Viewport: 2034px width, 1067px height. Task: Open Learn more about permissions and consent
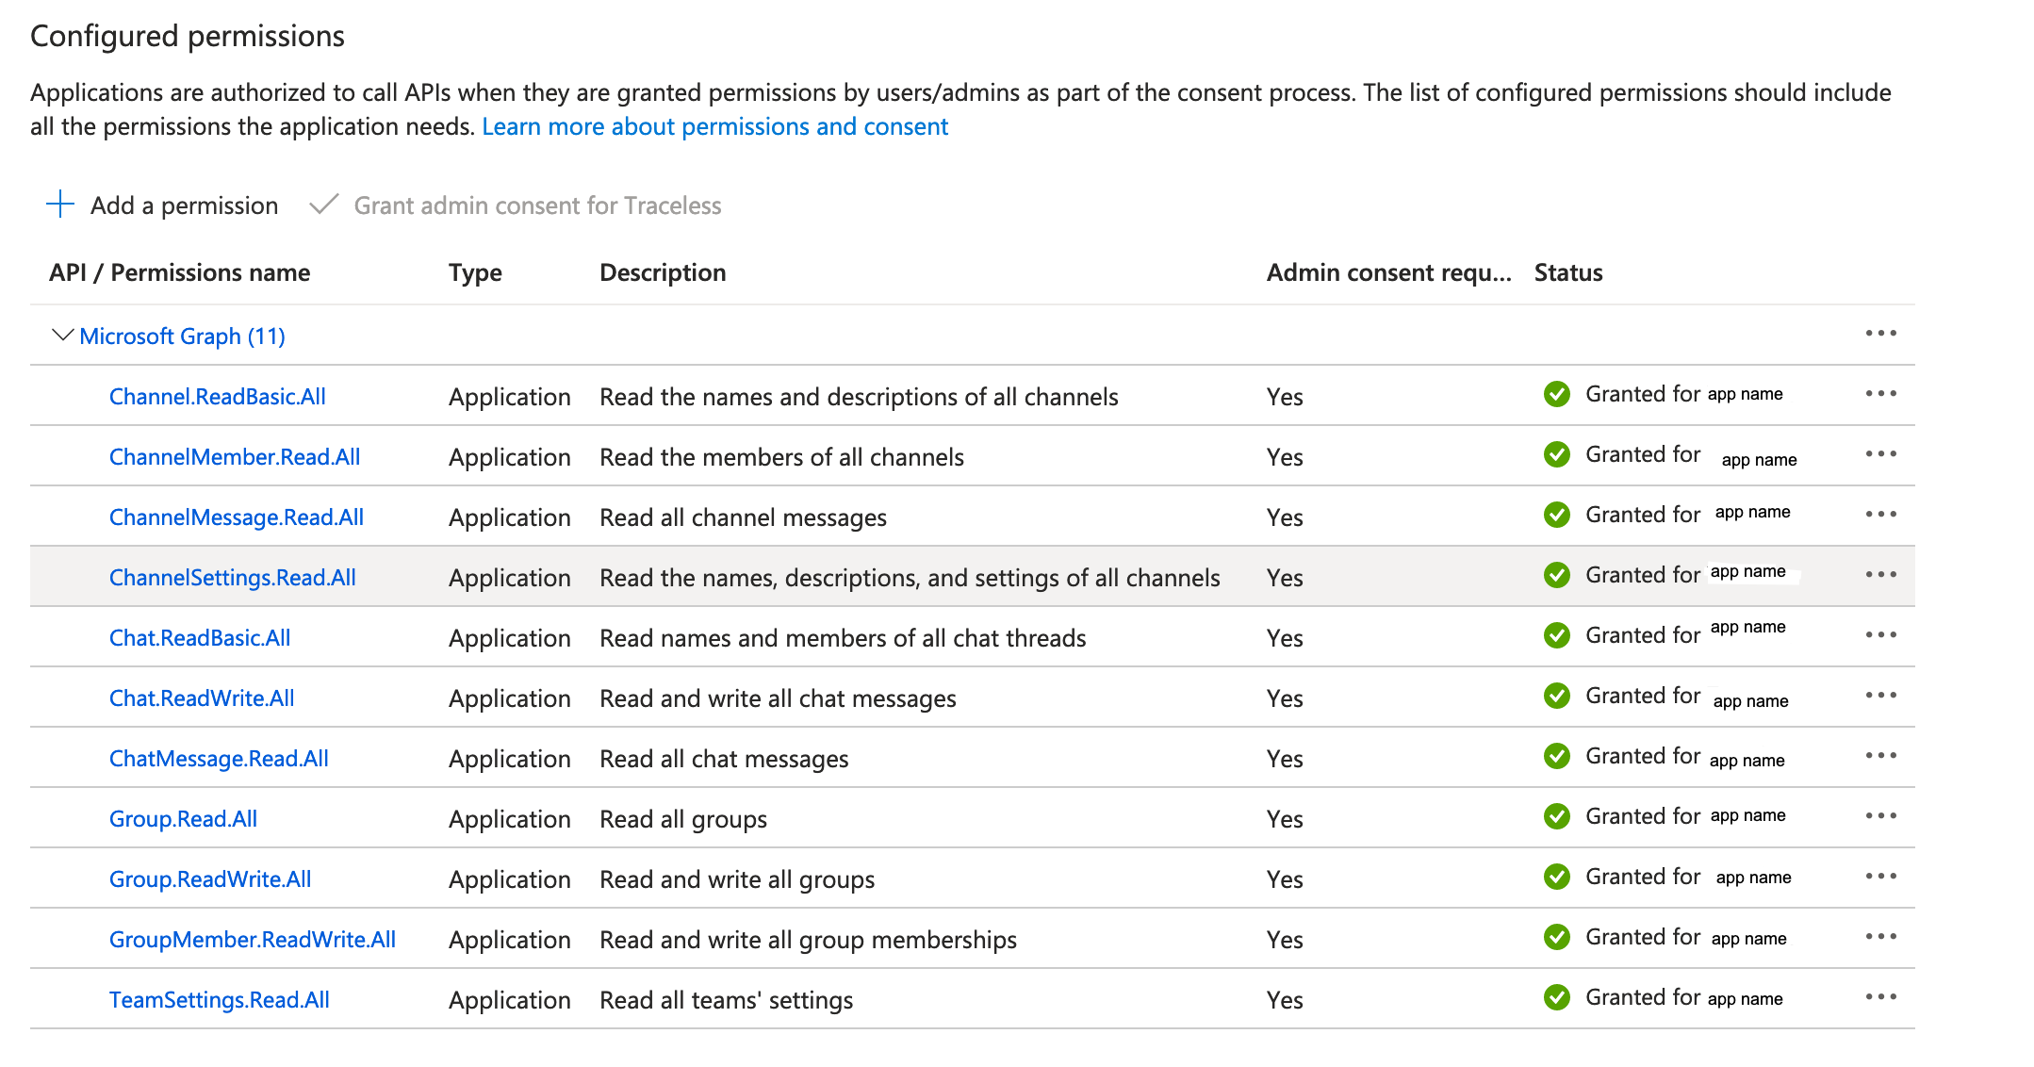714,125
